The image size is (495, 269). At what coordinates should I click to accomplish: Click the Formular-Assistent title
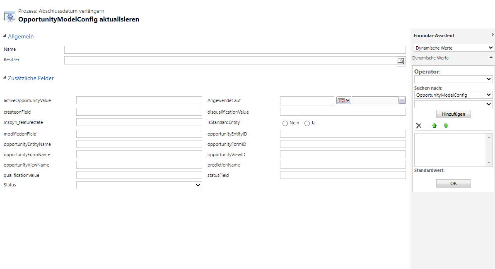click(x=434, y=36)
